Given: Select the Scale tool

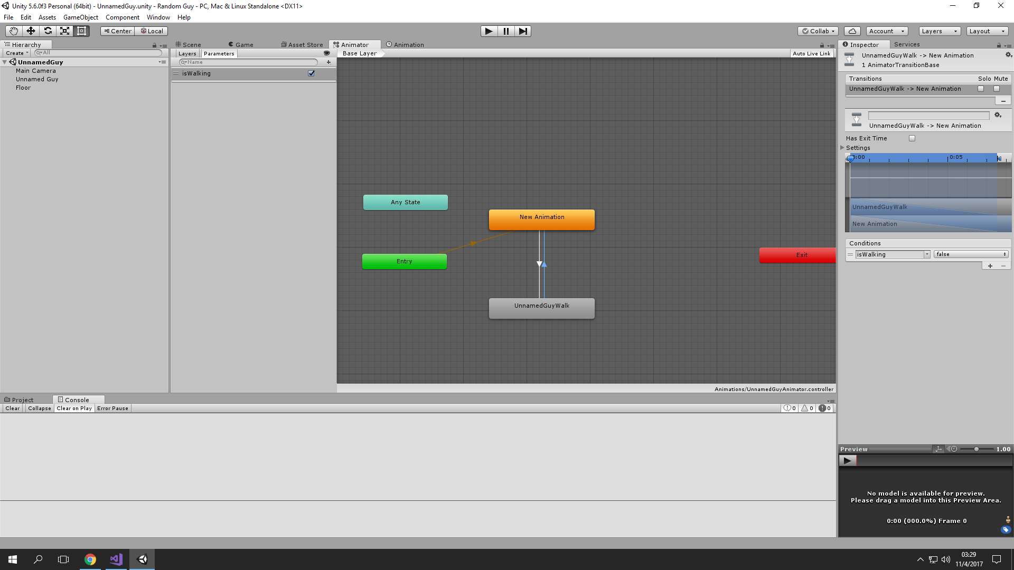Looking at the screenshot, I should pos(64,31).
